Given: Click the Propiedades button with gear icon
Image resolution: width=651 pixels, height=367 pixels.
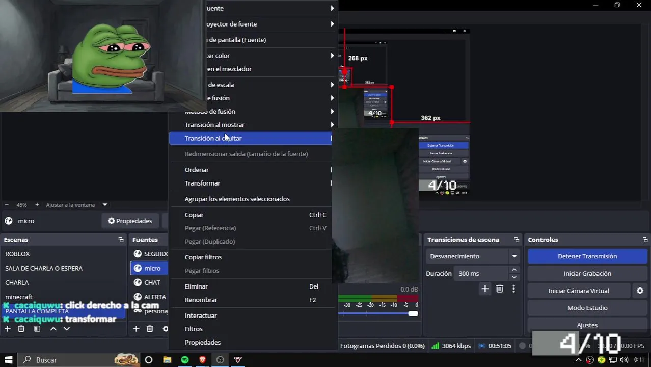Looking at the screenshot, I should click(x=130, y=221).
